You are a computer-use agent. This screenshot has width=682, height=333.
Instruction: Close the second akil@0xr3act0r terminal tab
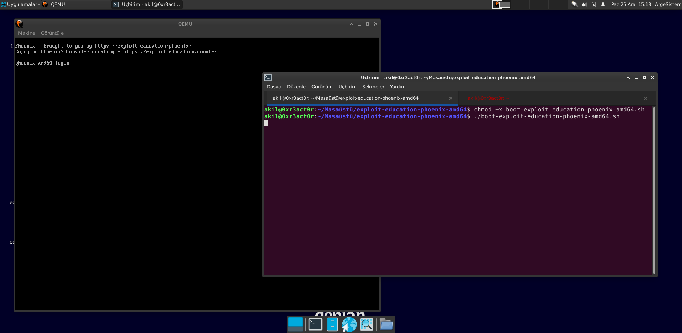(646, 98)
